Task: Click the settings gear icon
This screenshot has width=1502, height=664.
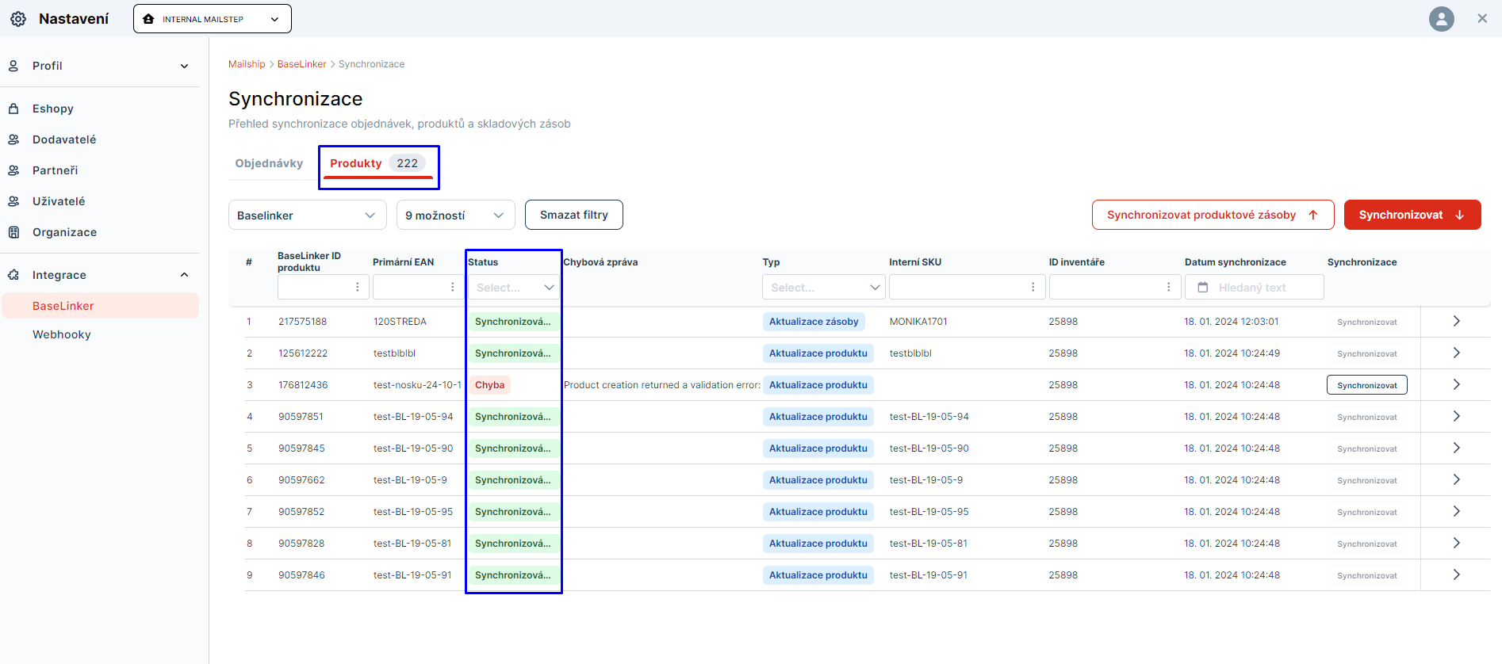Action: point(18,19)
